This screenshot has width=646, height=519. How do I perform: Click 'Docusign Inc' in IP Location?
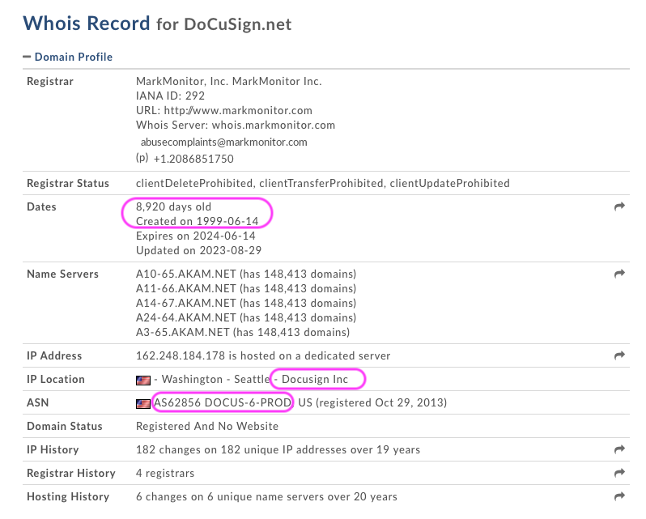click(315, 379)
